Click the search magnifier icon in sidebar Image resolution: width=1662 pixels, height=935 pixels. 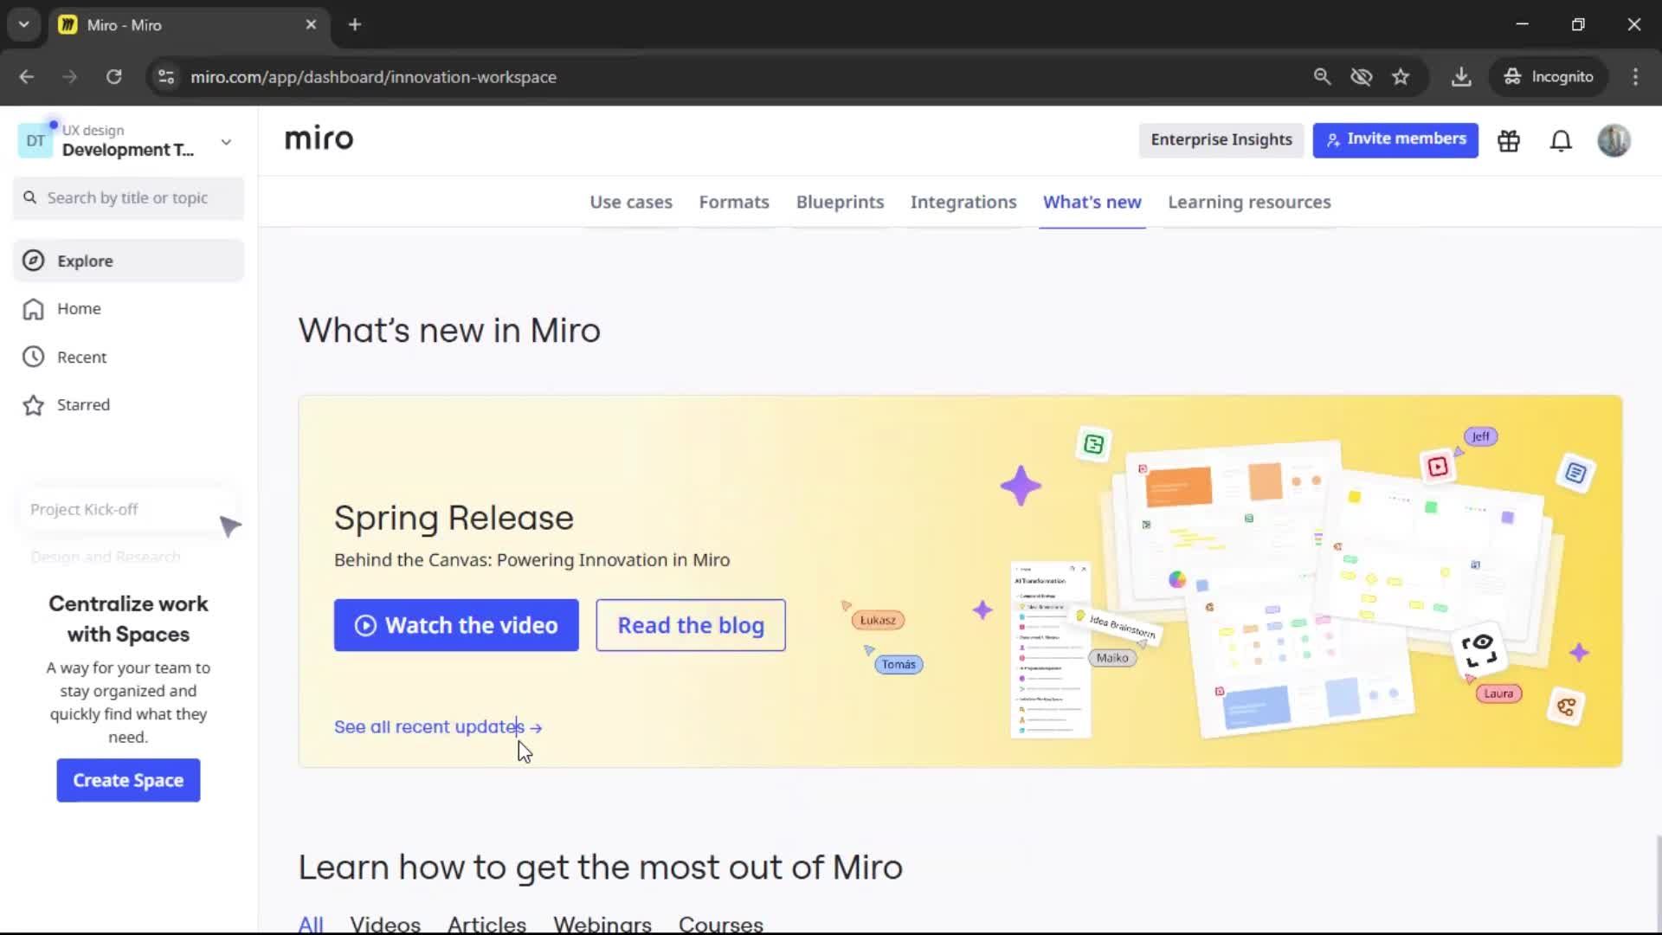[x=30, y=198]
